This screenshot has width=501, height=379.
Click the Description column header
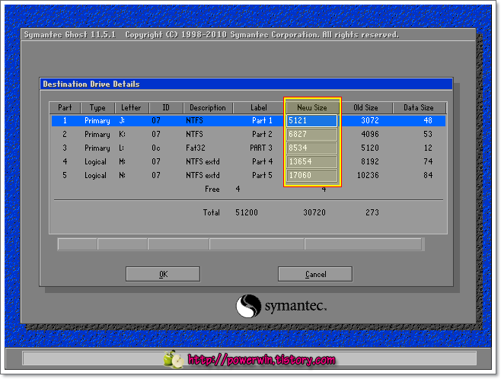(208, 107)
